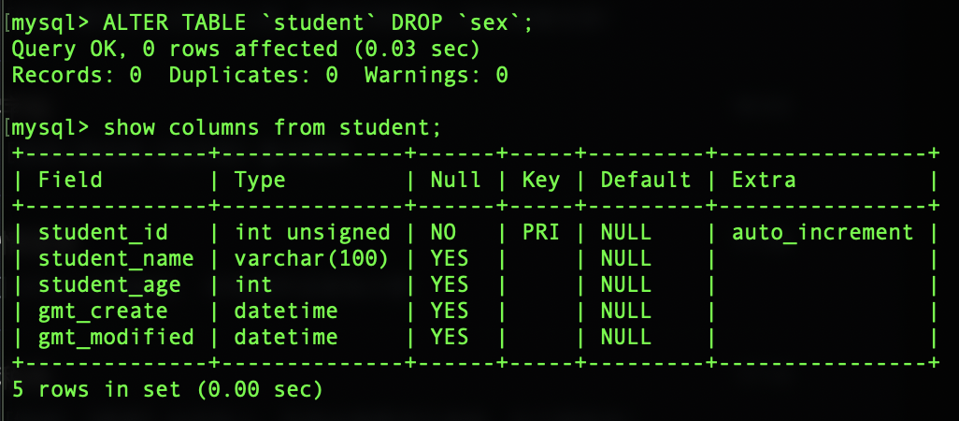Image resolution: width=959 pixels, height=421 pixels.
Task: Click the "int unsigned" type cell
Action: [x=311, y=232]
